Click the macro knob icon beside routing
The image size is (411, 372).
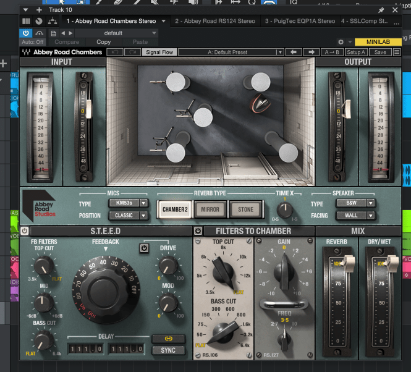click(39, 21)
